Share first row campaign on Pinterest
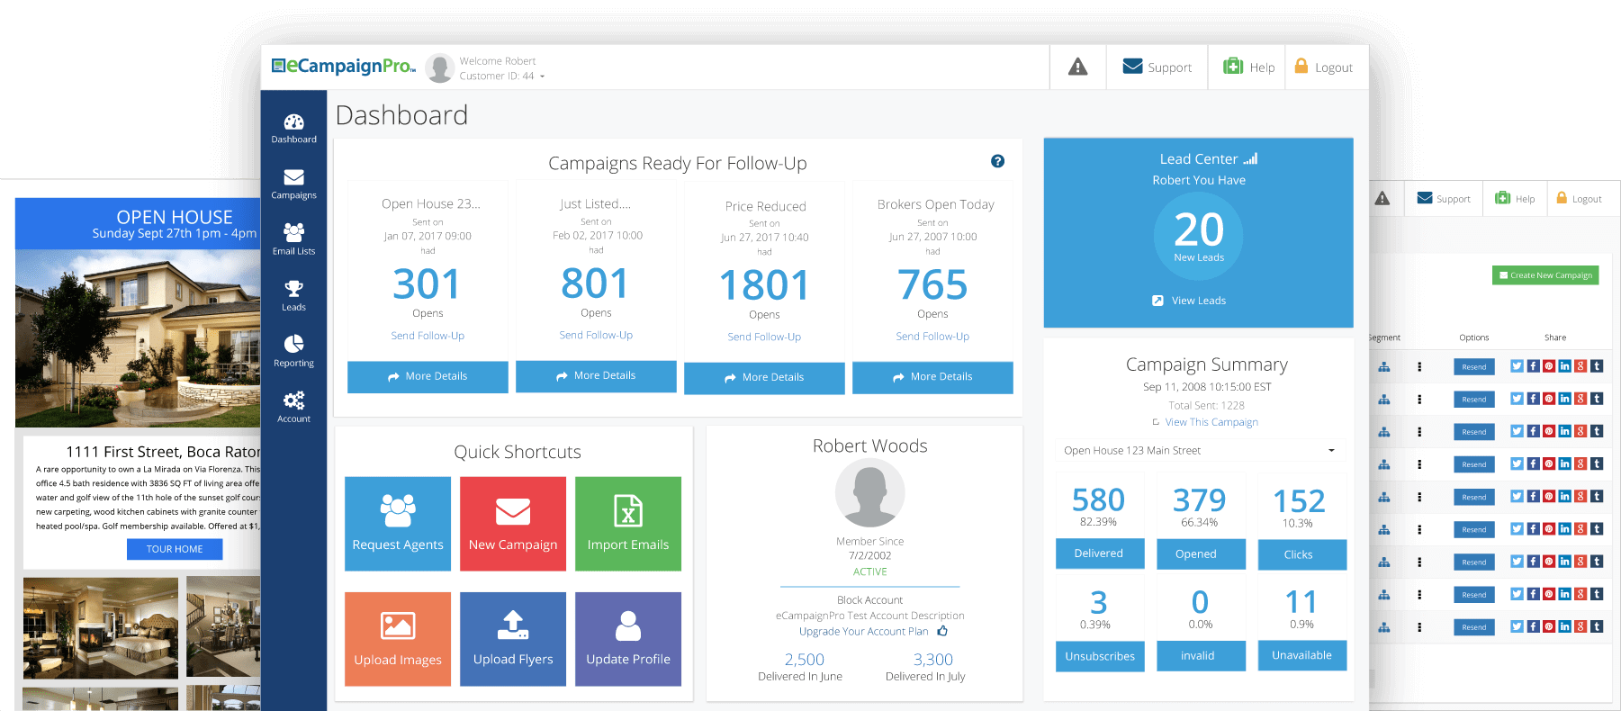 point(1549,366)
